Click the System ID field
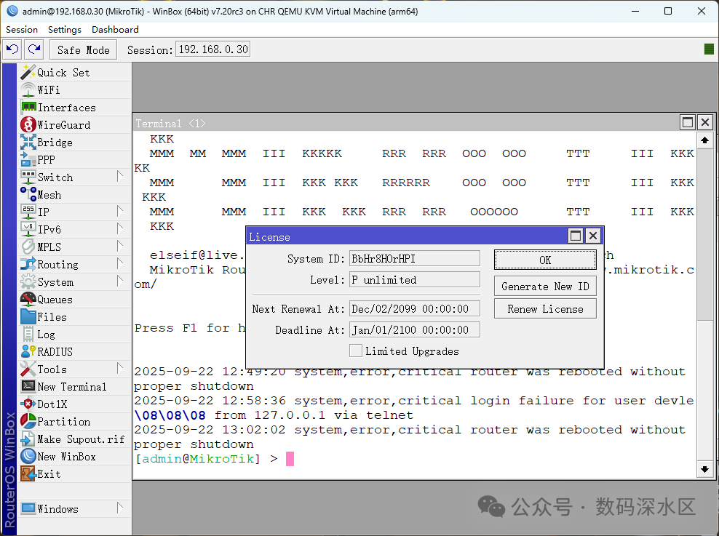Image resolution: width=719 pixels, height=536 pixels. (x=415, y=258)
